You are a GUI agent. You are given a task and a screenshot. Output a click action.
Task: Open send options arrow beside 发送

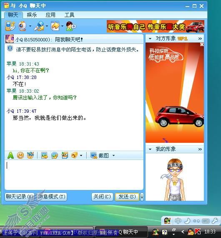click(142, 197)
